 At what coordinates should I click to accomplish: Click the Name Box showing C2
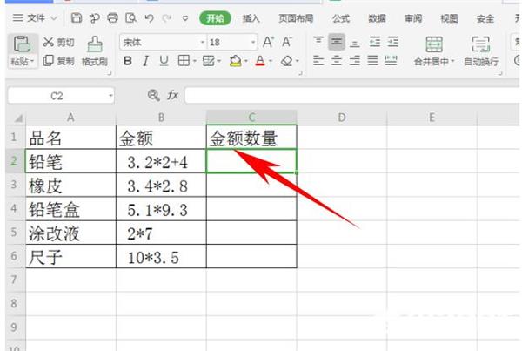61,96
